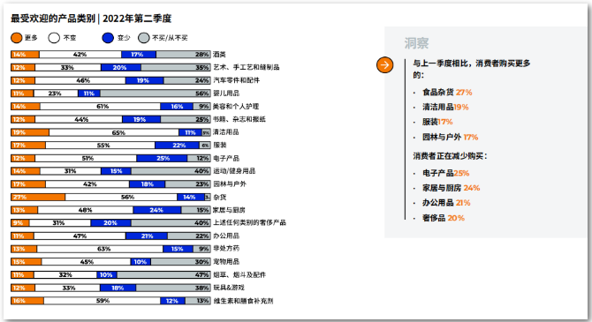
Task: Click the 酒类 row label
Action: point(219,55)
